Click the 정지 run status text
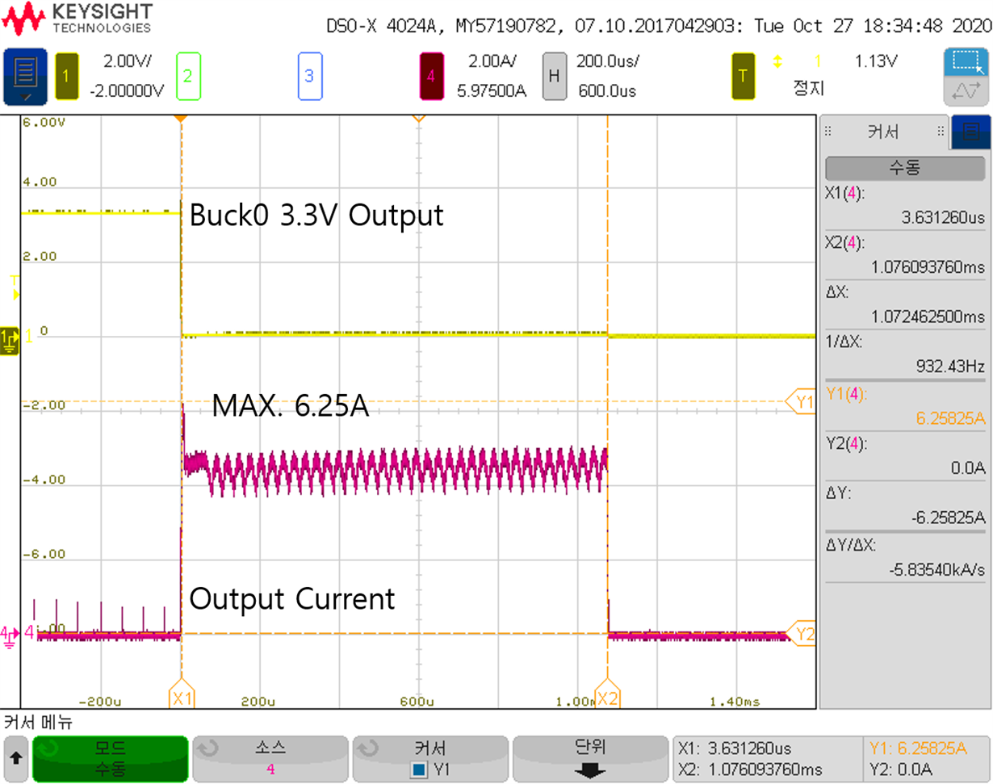993x784 pixels. 808,88
